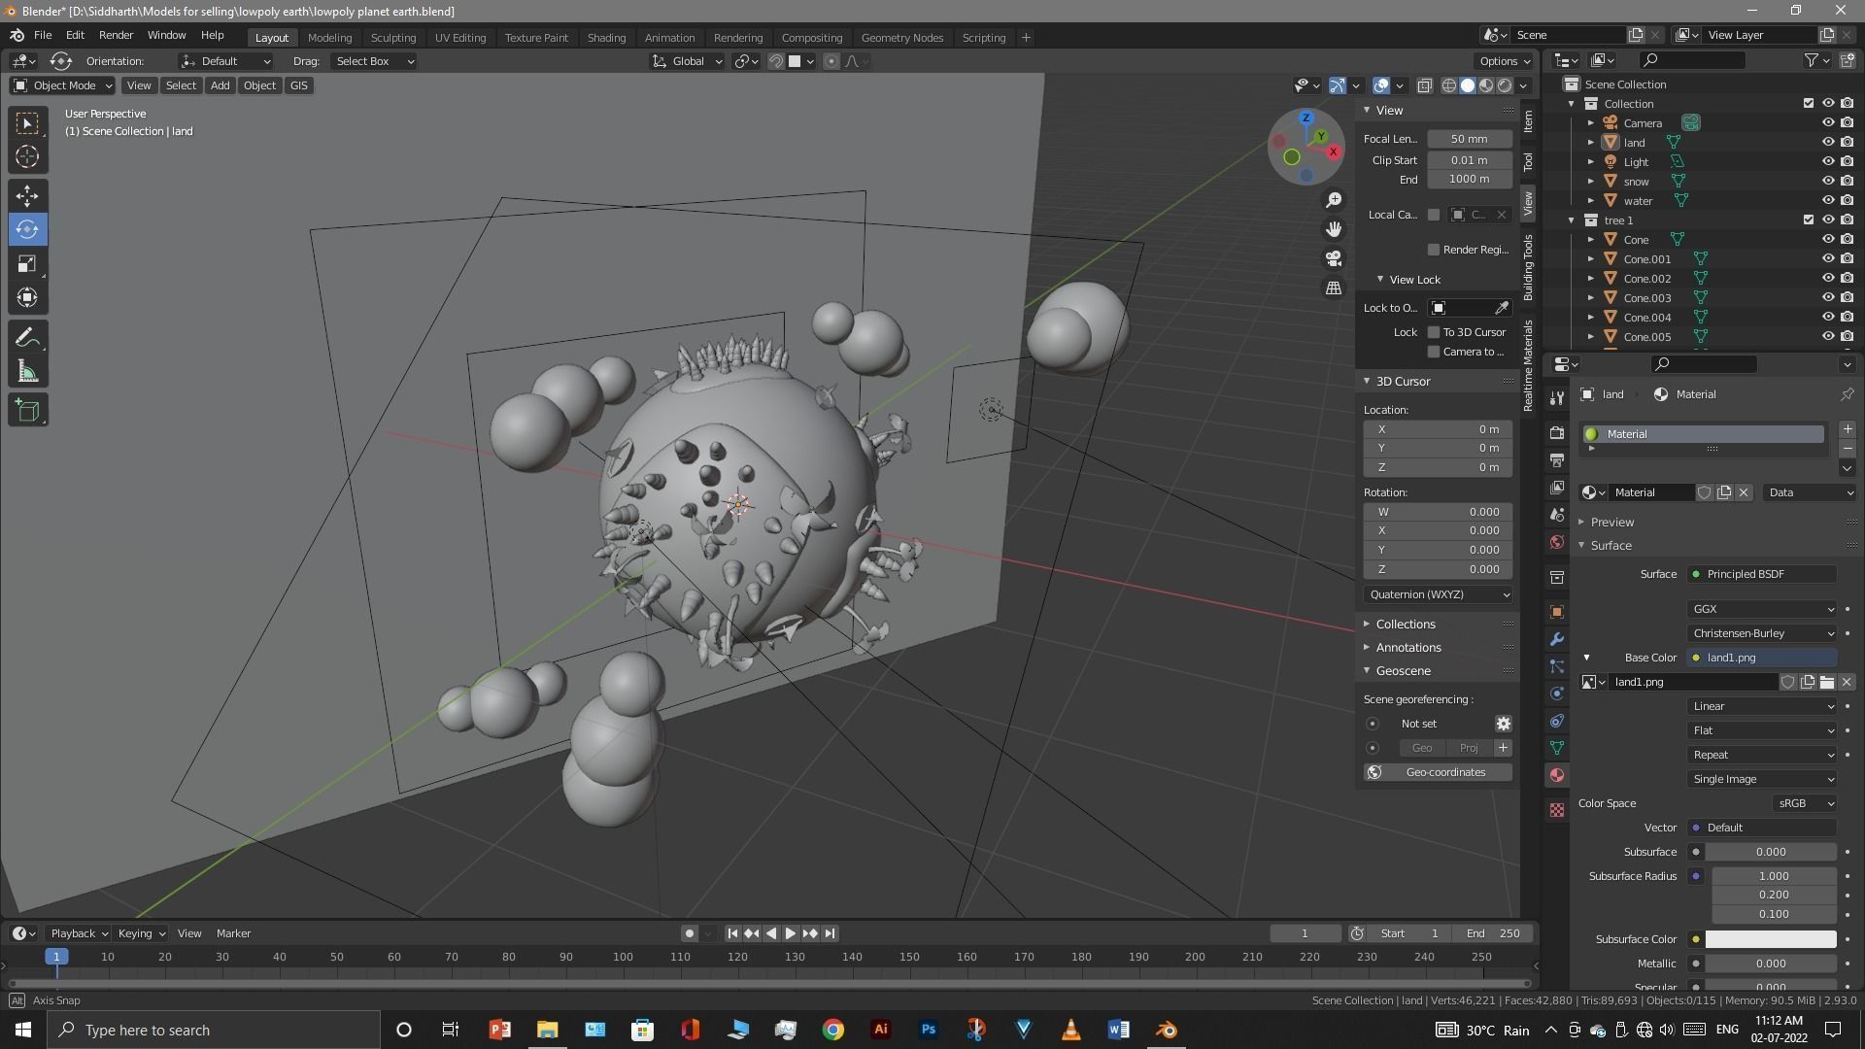Enable the Render Region checkbox

tap(1433, 250)
